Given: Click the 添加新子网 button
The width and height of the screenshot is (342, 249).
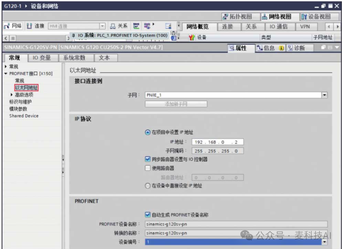Looking at the screenshot, I should click(176, 104).
